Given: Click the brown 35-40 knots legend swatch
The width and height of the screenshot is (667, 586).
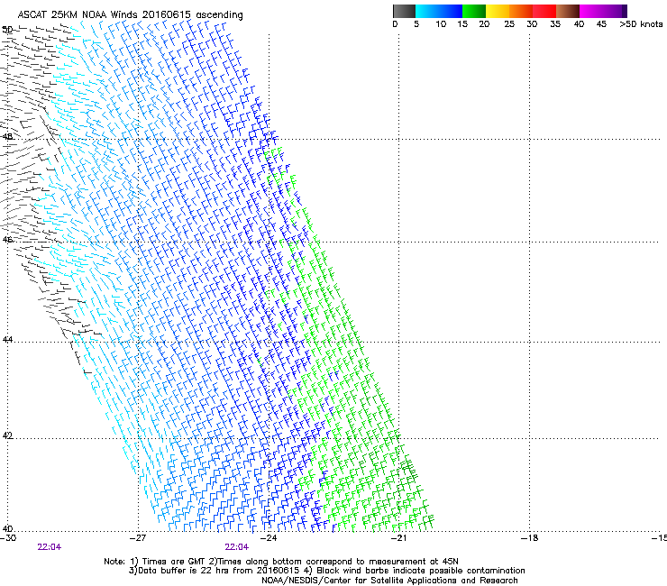Looking at the screenshot, I should tap(568, 11).
